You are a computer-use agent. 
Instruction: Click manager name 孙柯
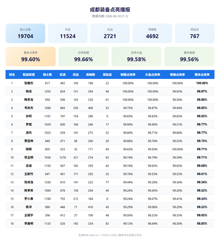coord(29,116)
